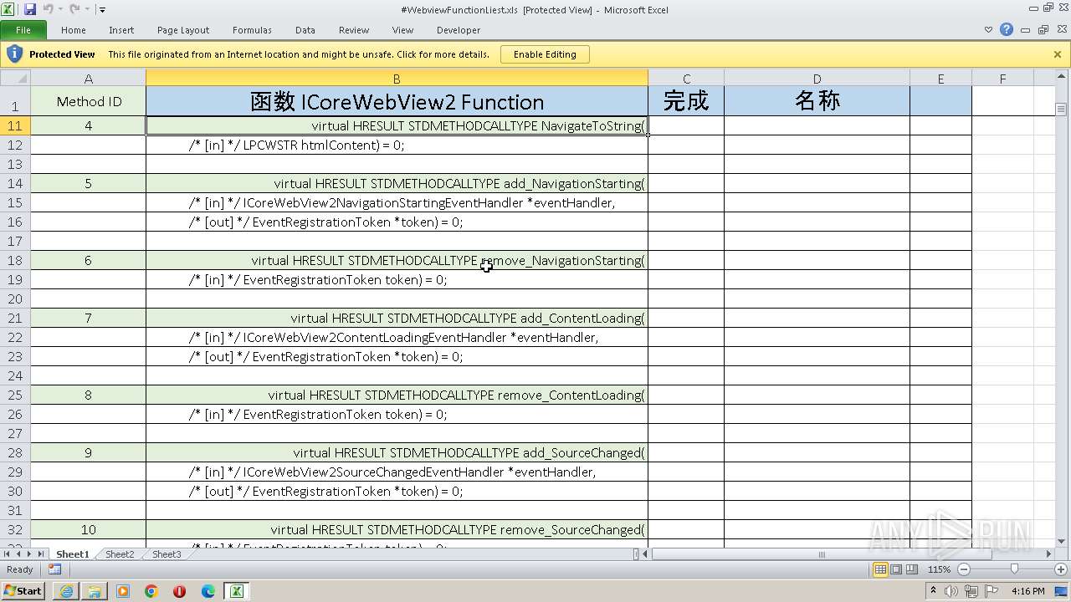Click the zoom in plus button
Viewport: 1071px width, 602px height.
pyautogui.click(x=1060, y=569)
